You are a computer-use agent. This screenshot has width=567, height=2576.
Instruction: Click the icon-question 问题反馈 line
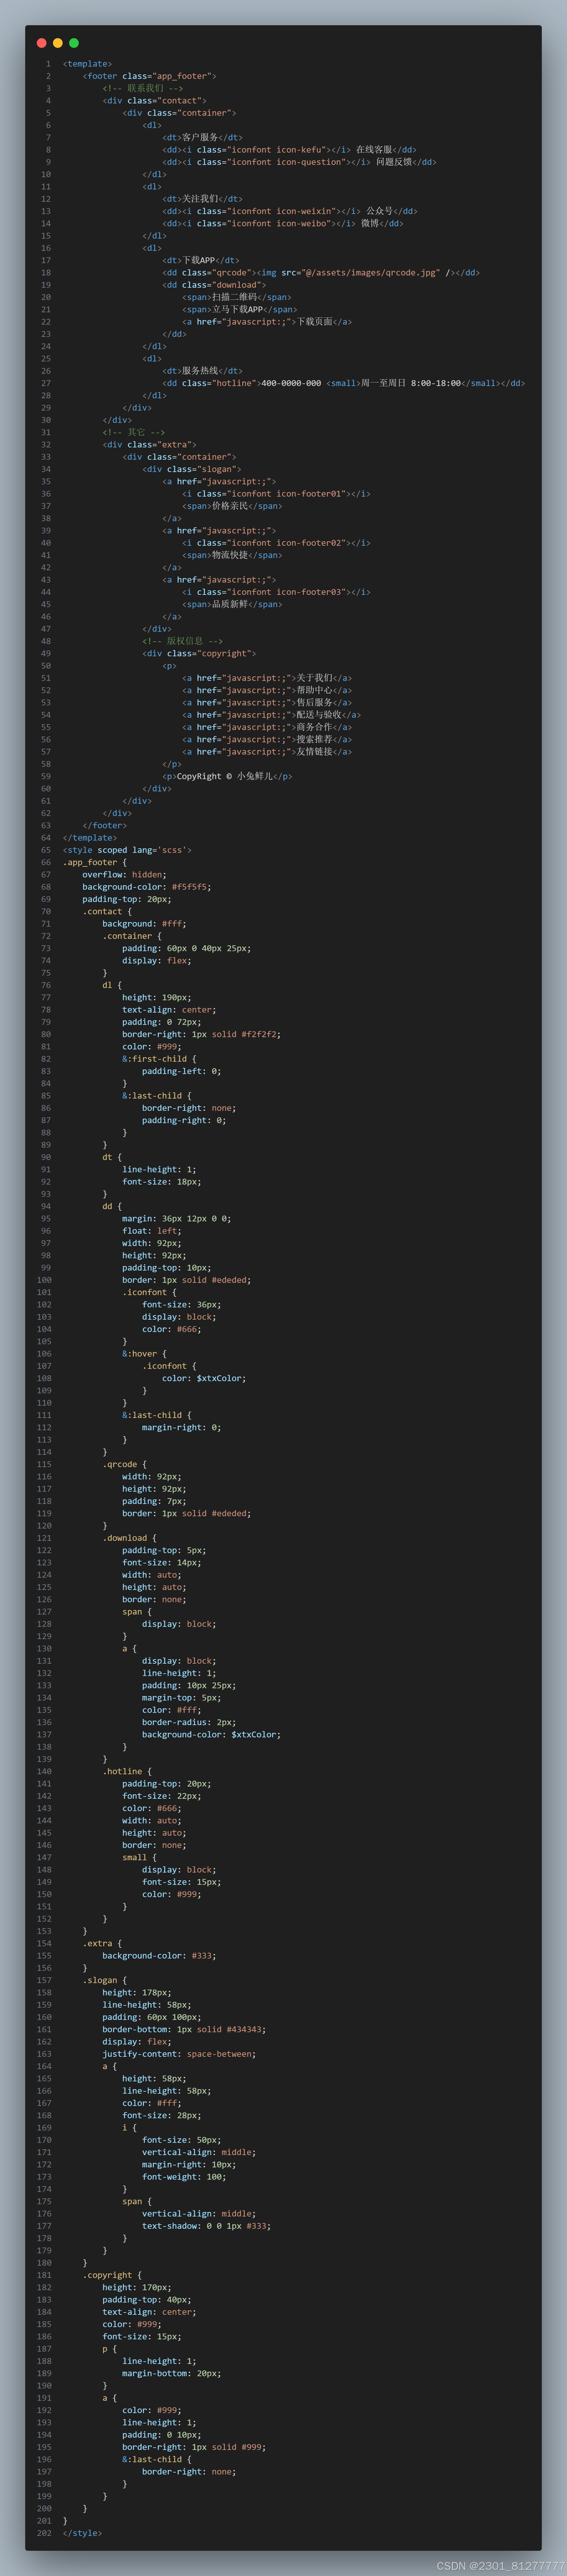tap(299, 162)
